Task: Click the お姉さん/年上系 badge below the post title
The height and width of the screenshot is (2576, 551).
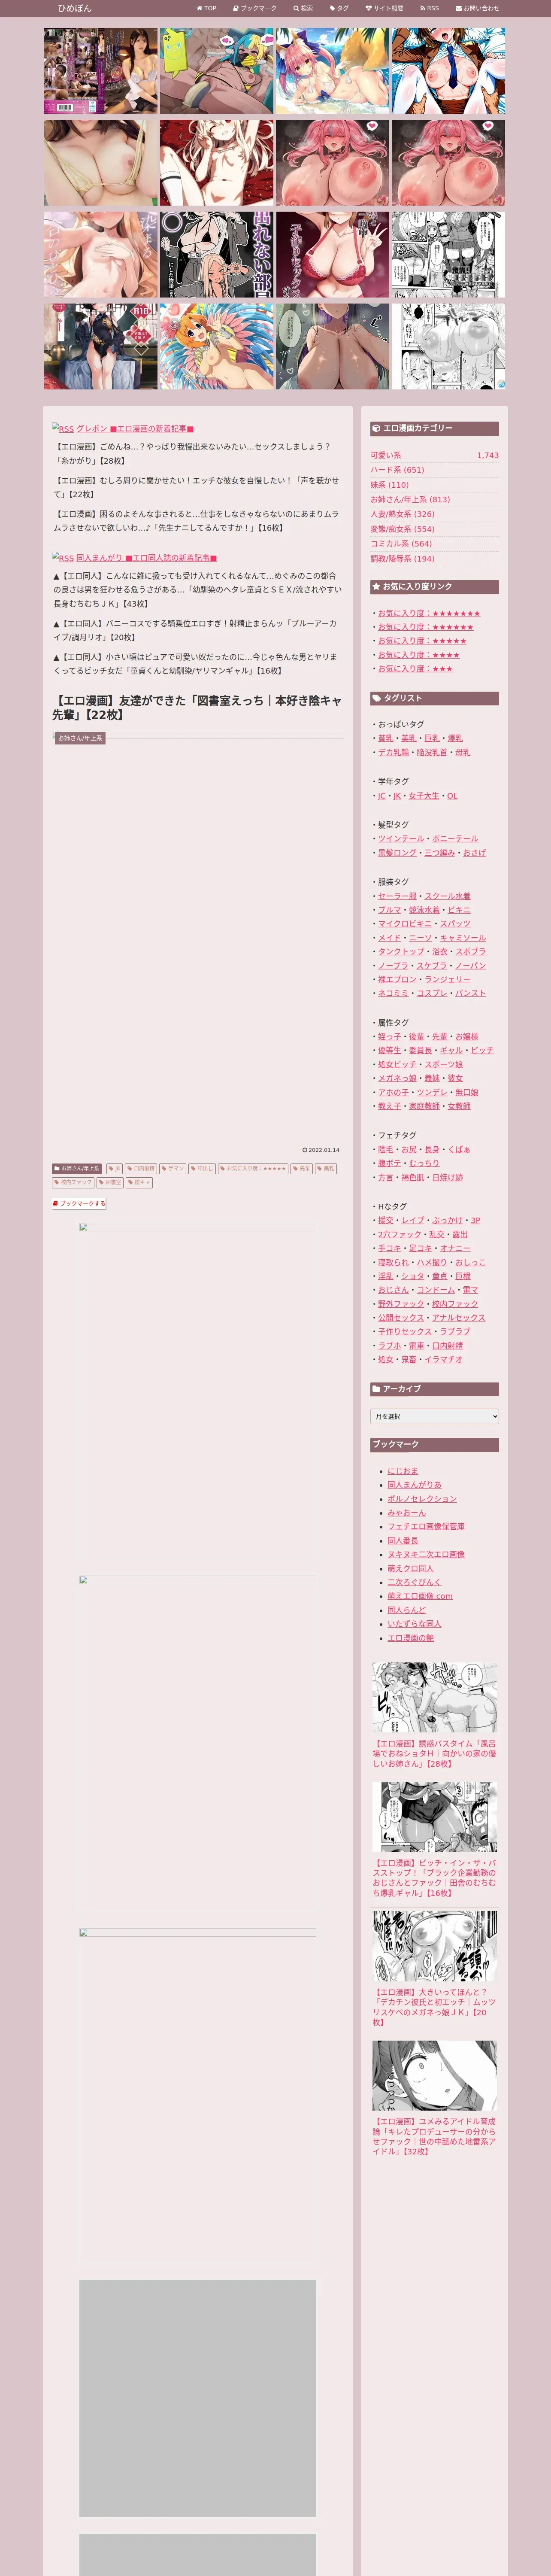Action: coord(80,738)
